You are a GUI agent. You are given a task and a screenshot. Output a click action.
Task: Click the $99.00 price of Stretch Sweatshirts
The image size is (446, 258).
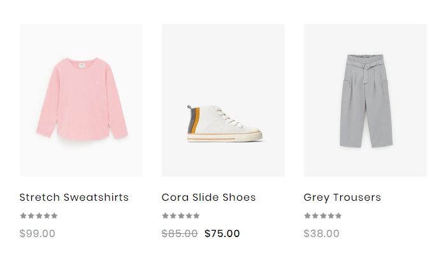(38, 234)
